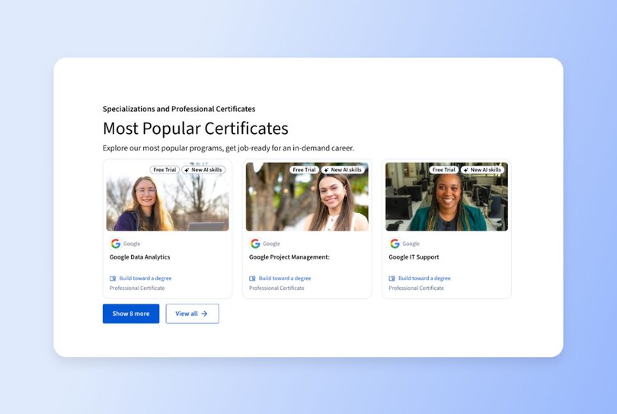Click Free Trial badge on IT Support card
This screenshot has height=414, width=617.
(444, 170)
